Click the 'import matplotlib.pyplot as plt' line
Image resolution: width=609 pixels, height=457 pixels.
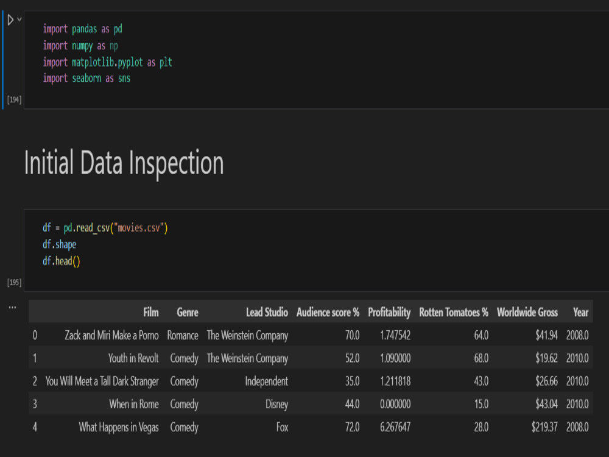pos(108,62)
